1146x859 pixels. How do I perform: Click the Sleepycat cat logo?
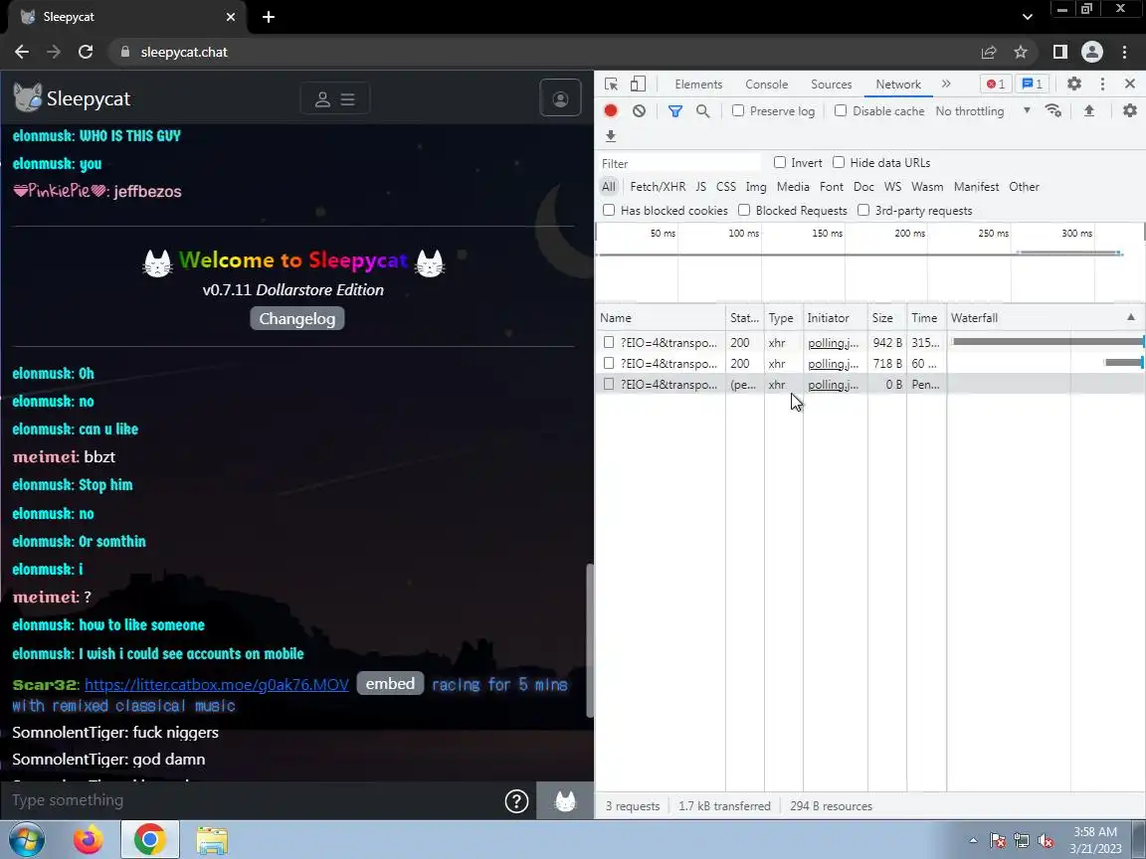[x=28, y=97]
